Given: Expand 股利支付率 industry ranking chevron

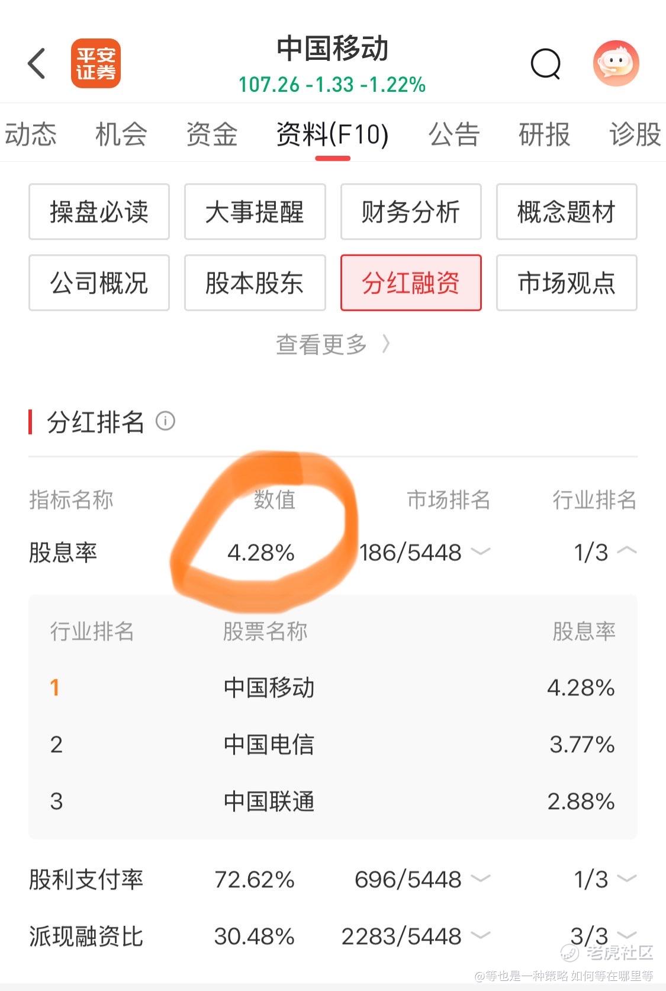Looking at the screenshot, I should click(627, 878).
